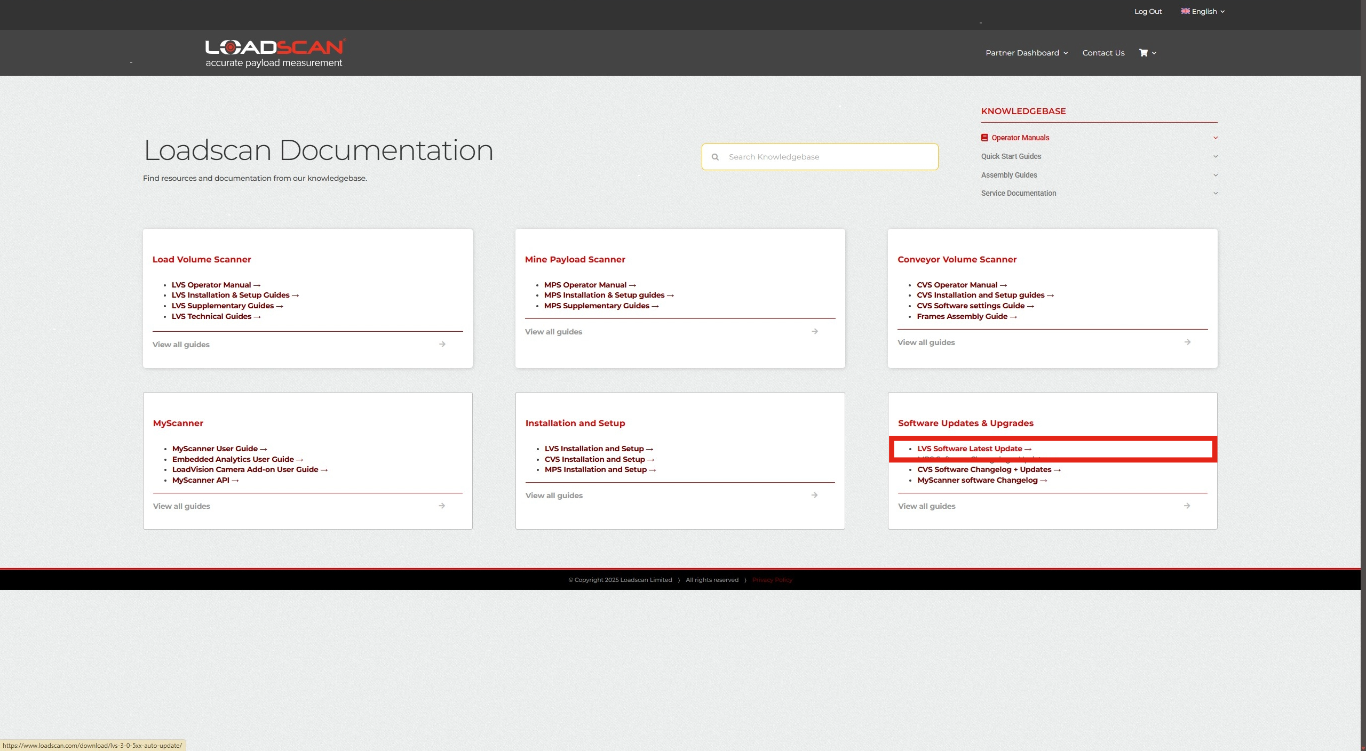Open LoadVision Camera Add-on User Guide link
The height and width of the screenshot is (751, 1366).
[250, 469]
